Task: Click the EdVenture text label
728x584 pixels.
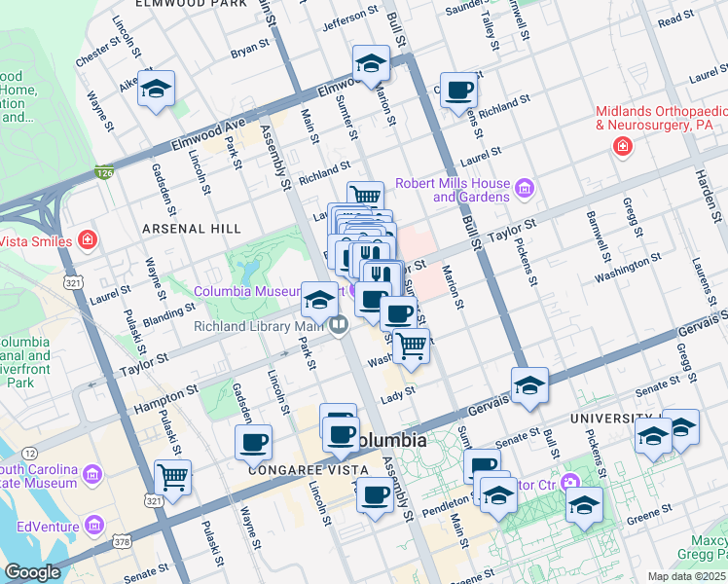Action: click(48, 527)
